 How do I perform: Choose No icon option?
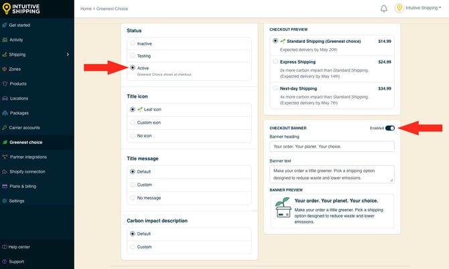pyautogui.click(x=132, y=135)
